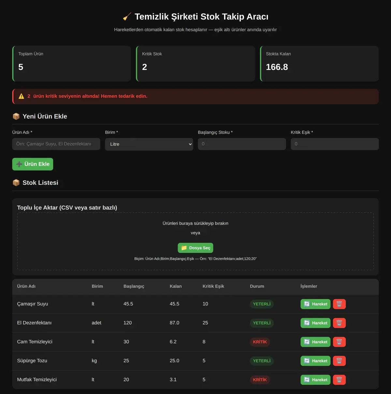Remove Cam Temizleyici via trash icon
Image resolution: width=391 pixels, height=394 pixels.
coord(339,342)
